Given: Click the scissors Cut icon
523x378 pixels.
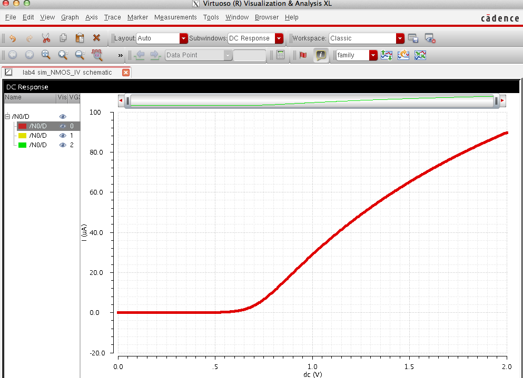Looking at the screenshot, I should click(46, 38).
